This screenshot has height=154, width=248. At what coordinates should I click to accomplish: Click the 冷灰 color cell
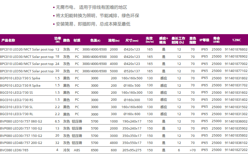point(66,150)
